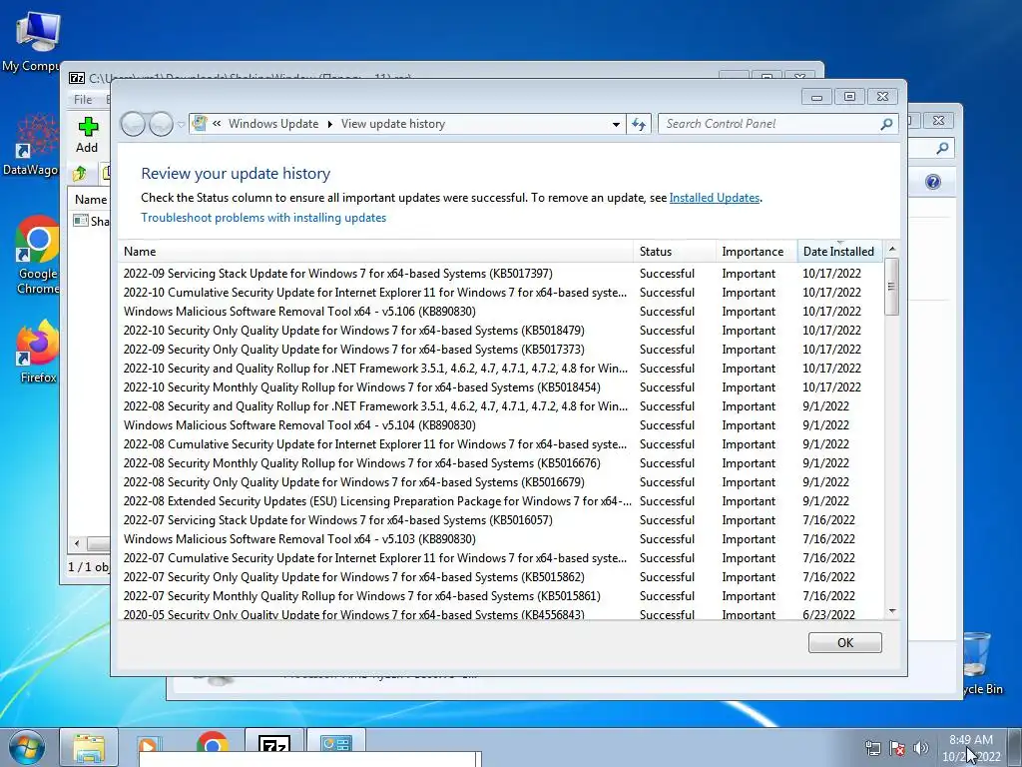Select the KB5017397 Servicing Stack Update row
1022x767 pixels.
[501, 274]
